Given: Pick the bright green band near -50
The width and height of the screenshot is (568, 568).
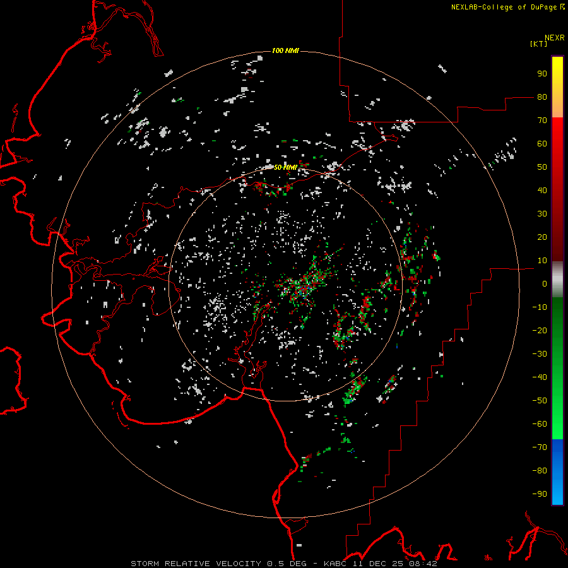Looking at the screenshot, I should [x=557, y=402].
